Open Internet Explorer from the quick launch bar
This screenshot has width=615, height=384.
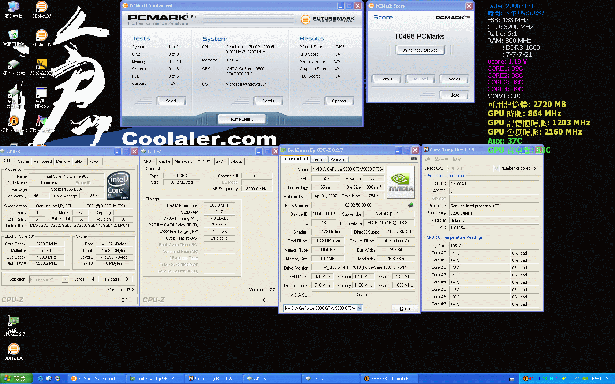point(40,379)
